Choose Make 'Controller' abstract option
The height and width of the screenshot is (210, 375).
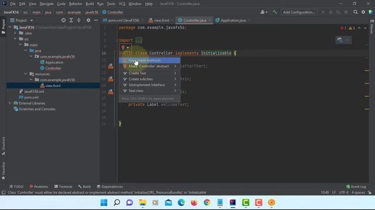(x=149, y=66)
